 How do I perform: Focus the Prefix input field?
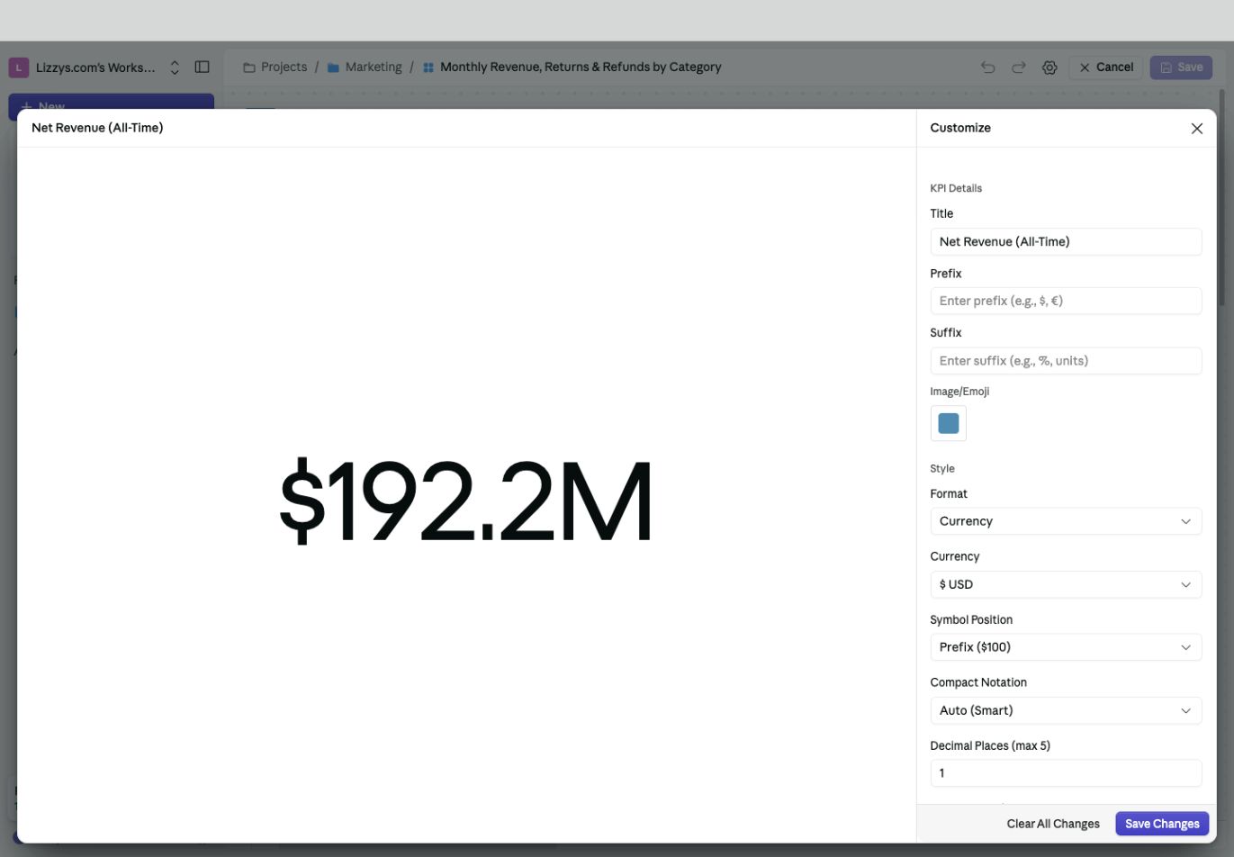coord(1066,301)
